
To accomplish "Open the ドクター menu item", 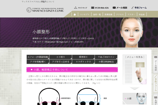I will 131,14.
